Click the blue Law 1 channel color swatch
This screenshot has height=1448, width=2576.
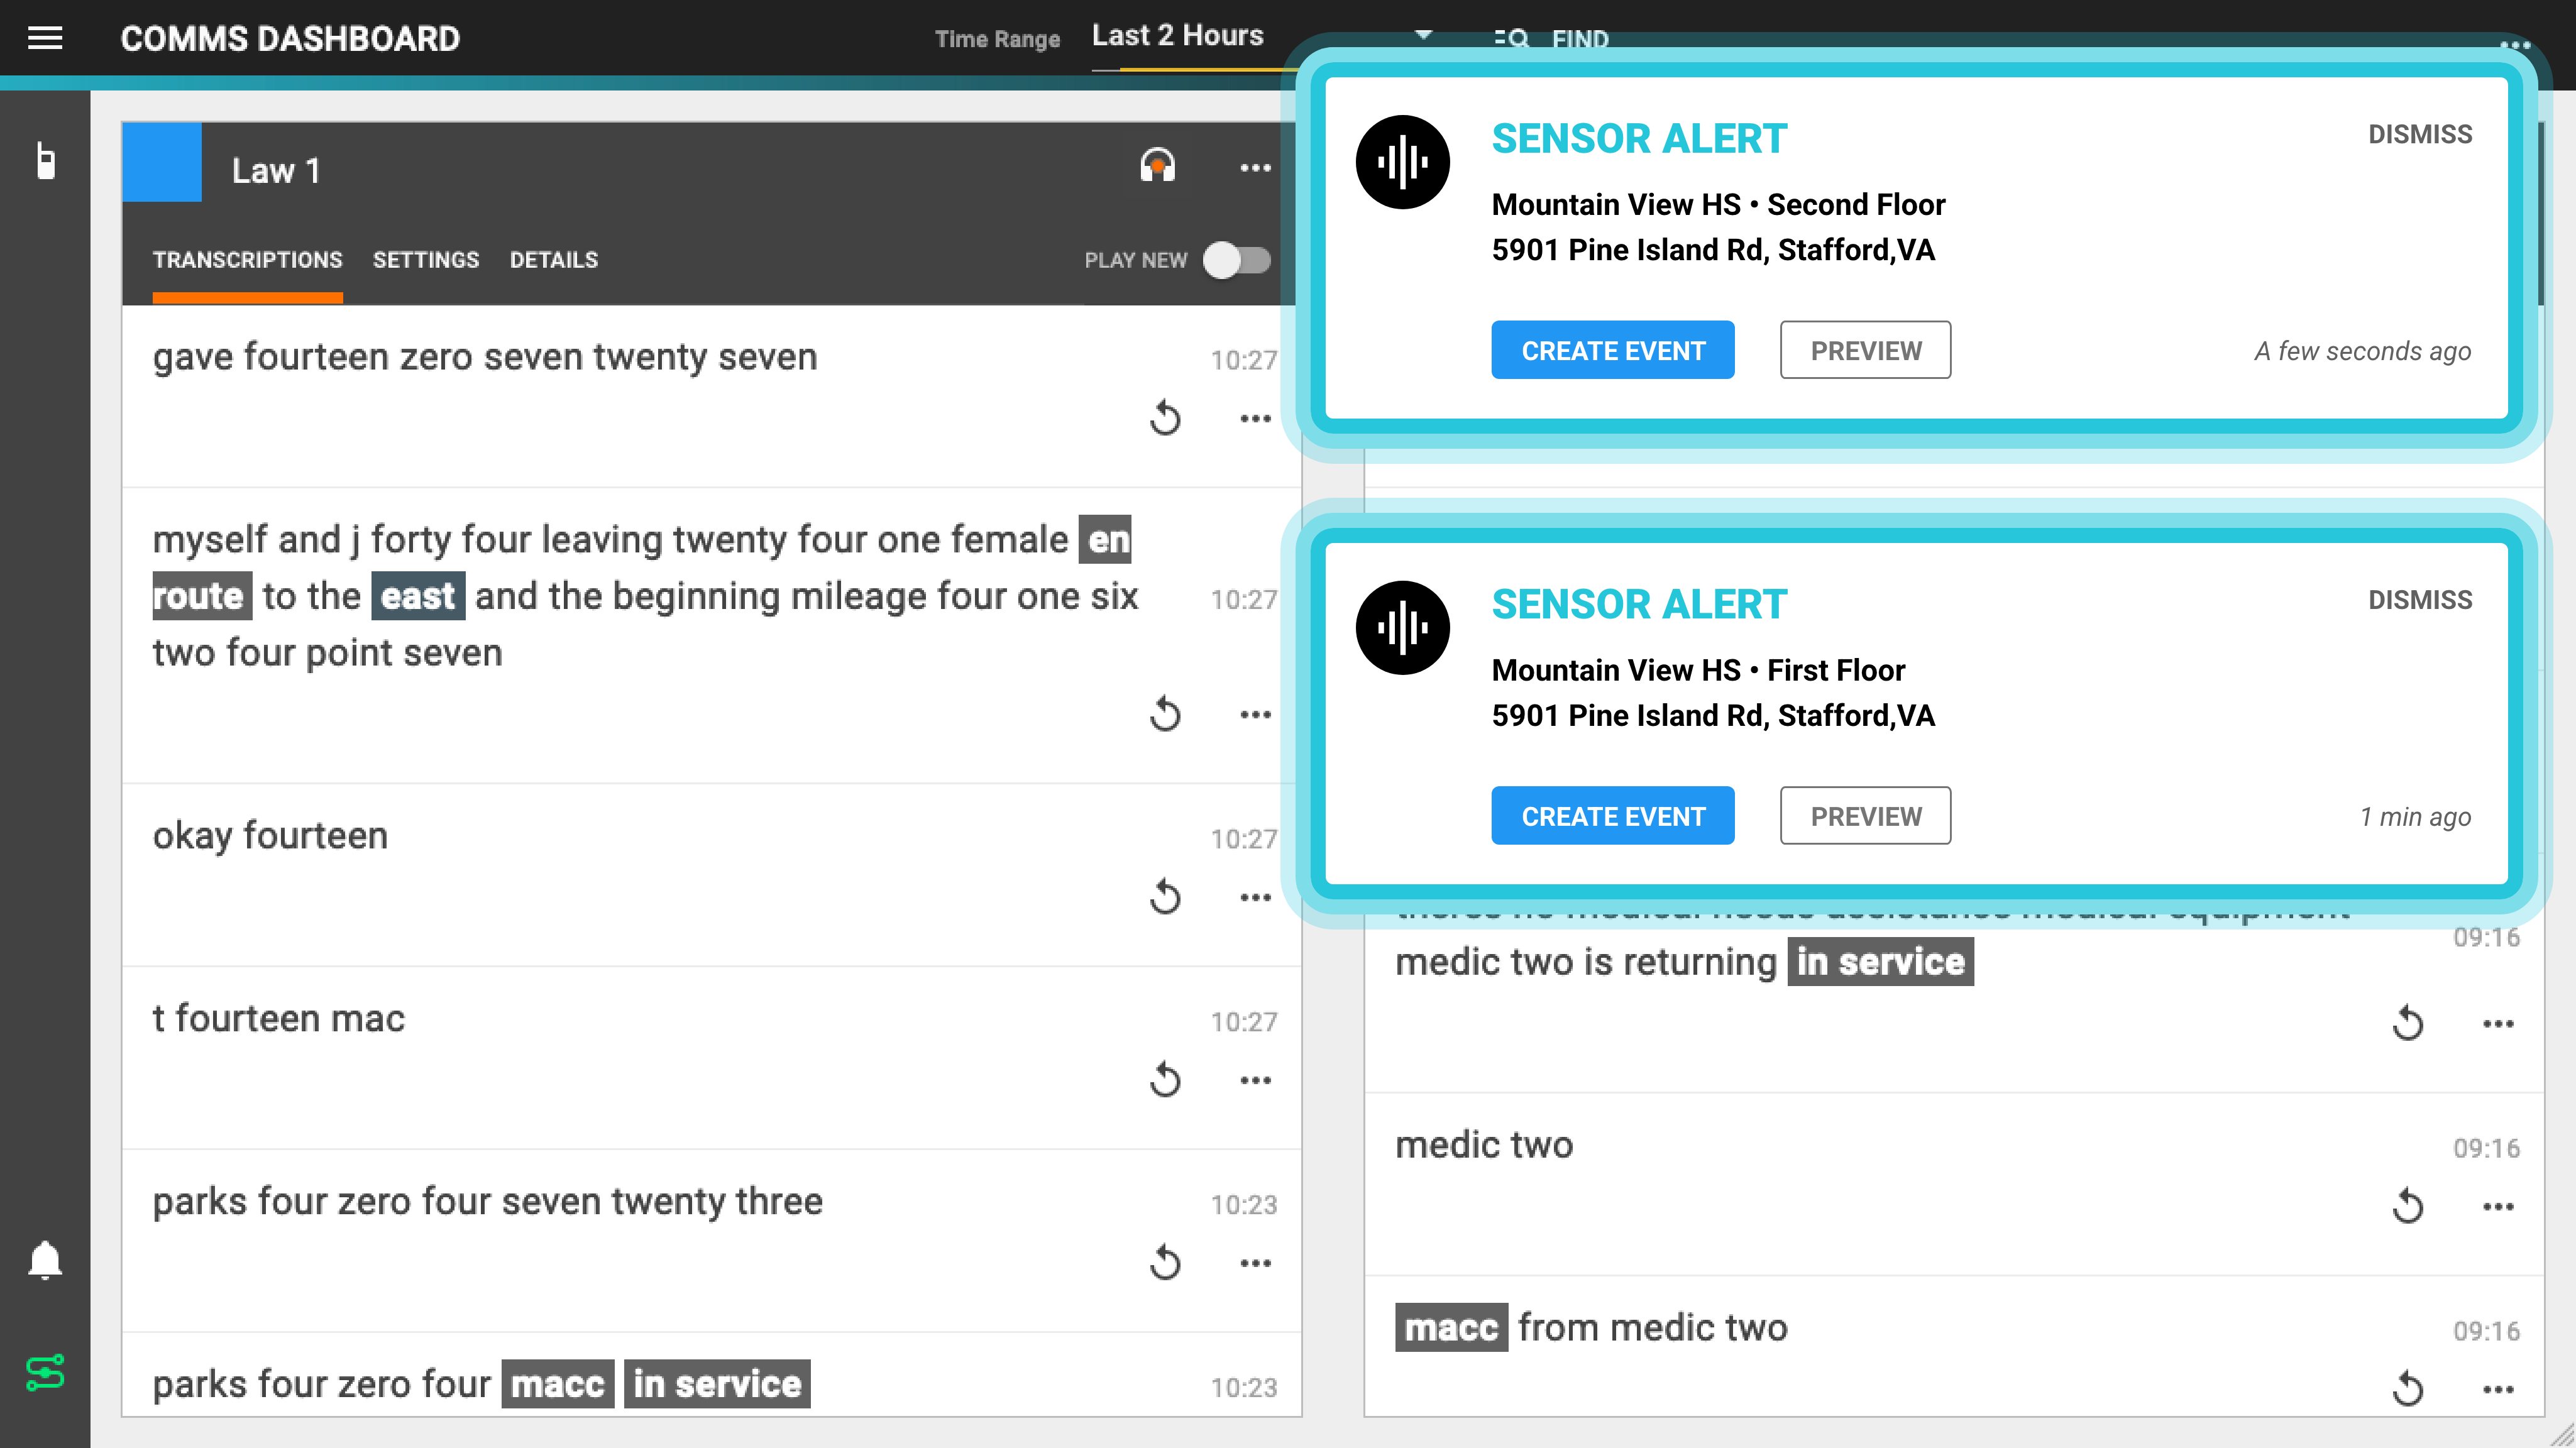[162, 162]
